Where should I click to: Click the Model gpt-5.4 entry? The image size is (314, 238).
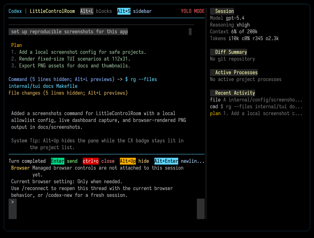[x=227, y=18]
